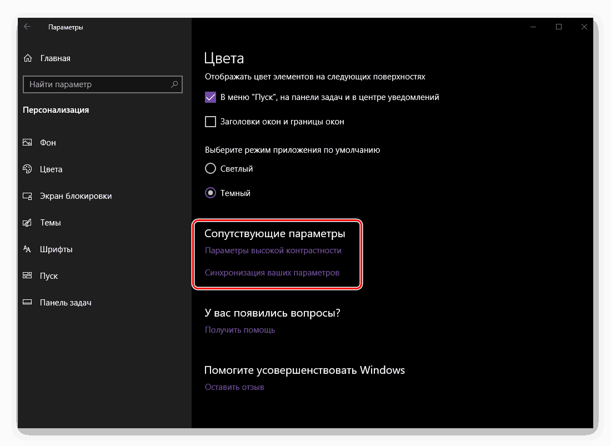This screenshot has width=611, height=446.
Task: Open the Темы section
Action: (x=50, y=222)
